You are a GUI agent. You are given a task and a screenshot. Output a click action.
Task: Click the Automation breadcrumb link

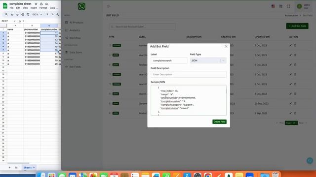pyautogui.click(x=291, y=15)
